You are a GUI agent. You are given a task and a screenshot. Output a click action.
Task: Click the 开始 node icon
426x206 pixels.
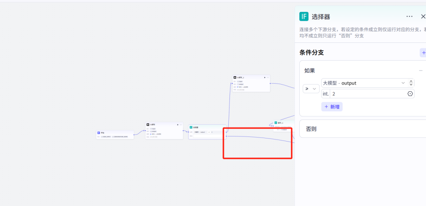(99, 133)
